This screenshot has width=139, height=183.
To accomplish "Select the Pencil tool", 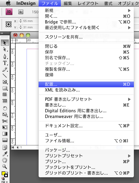I will click(5, 69).
